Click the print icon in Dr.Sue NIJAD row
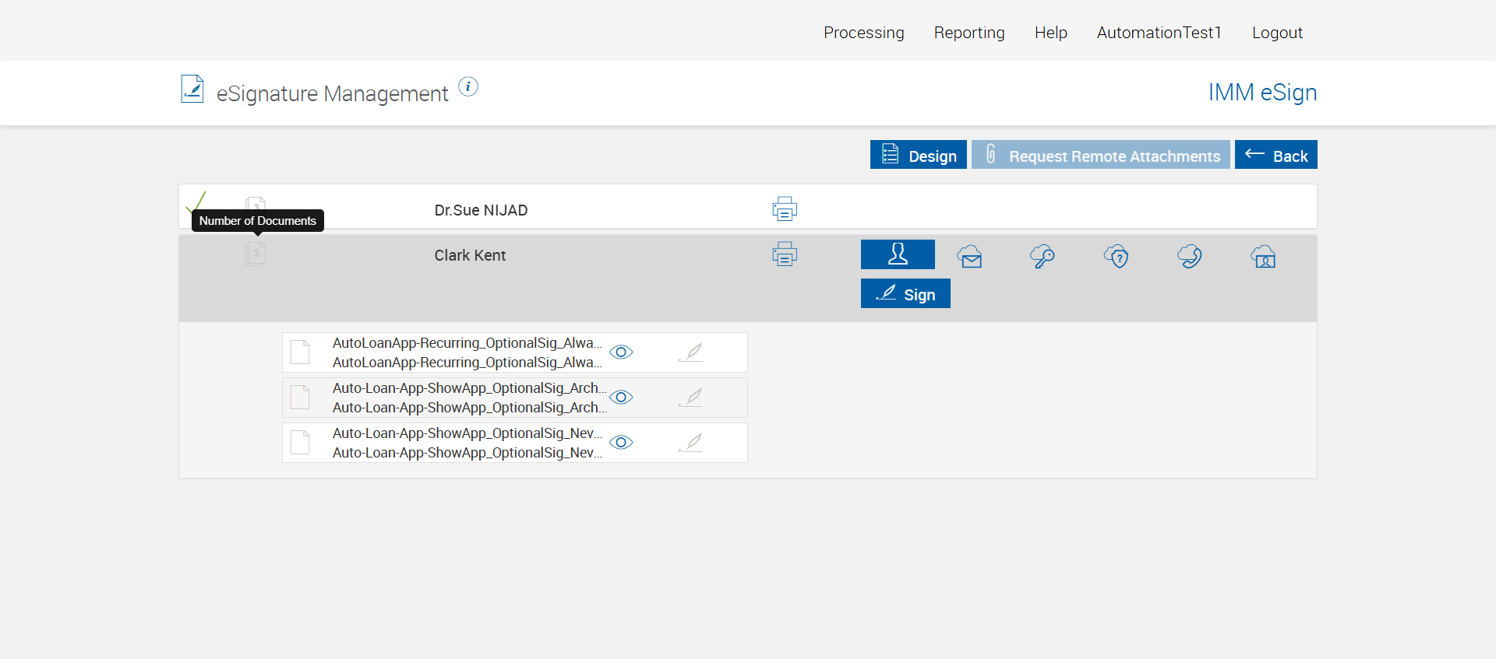 (x=785, y=209)
